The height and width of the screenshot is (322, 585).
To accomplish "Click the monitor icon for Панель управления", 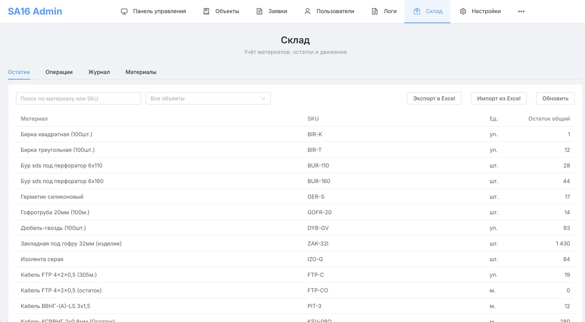I will (124, 11).
